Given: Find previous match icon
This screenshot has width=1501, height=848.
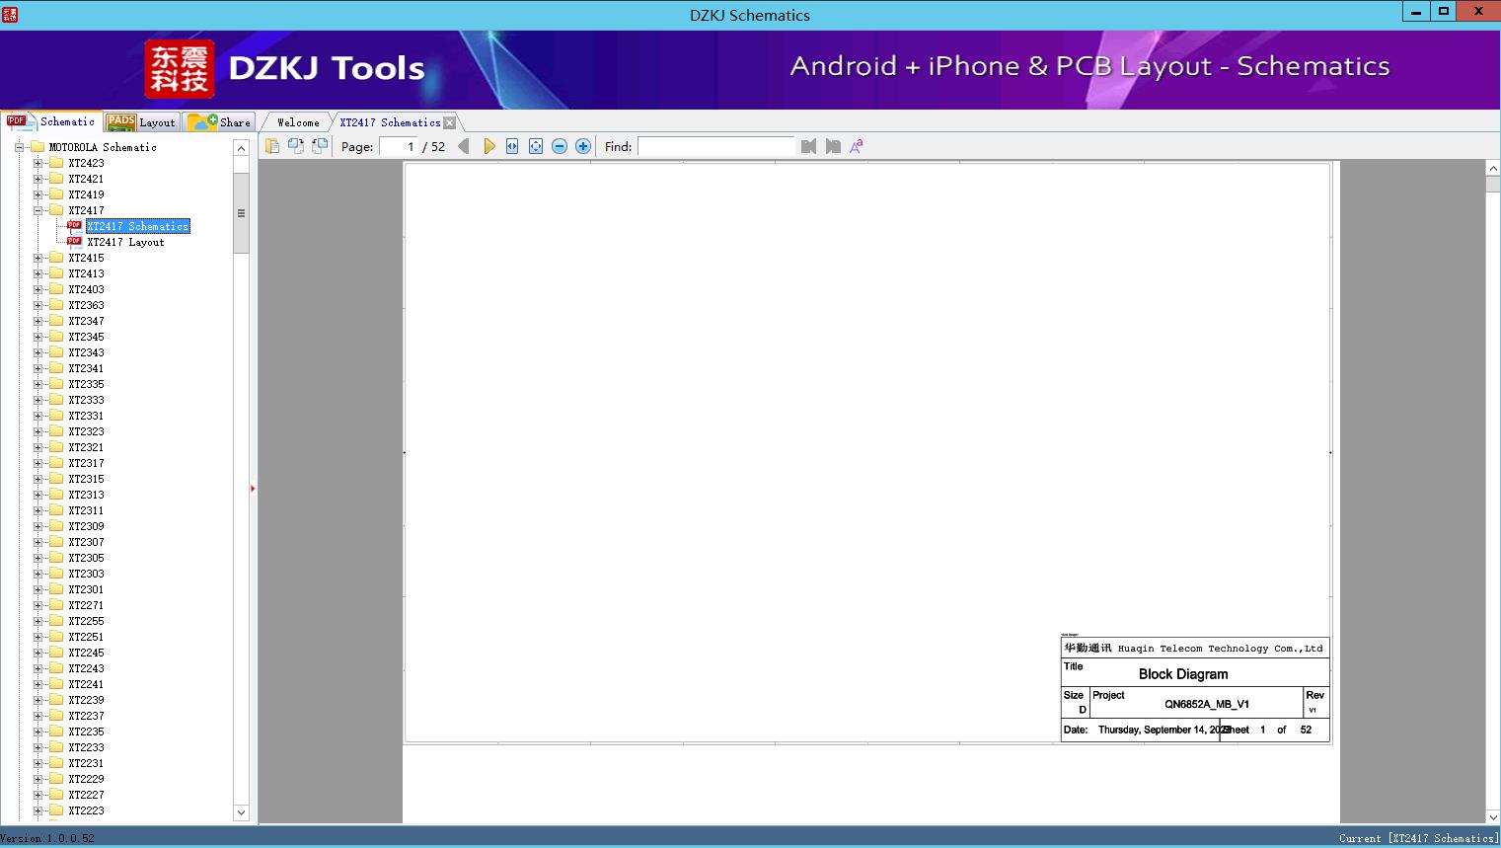Looking at the screenshot, I should pos(809,146).
